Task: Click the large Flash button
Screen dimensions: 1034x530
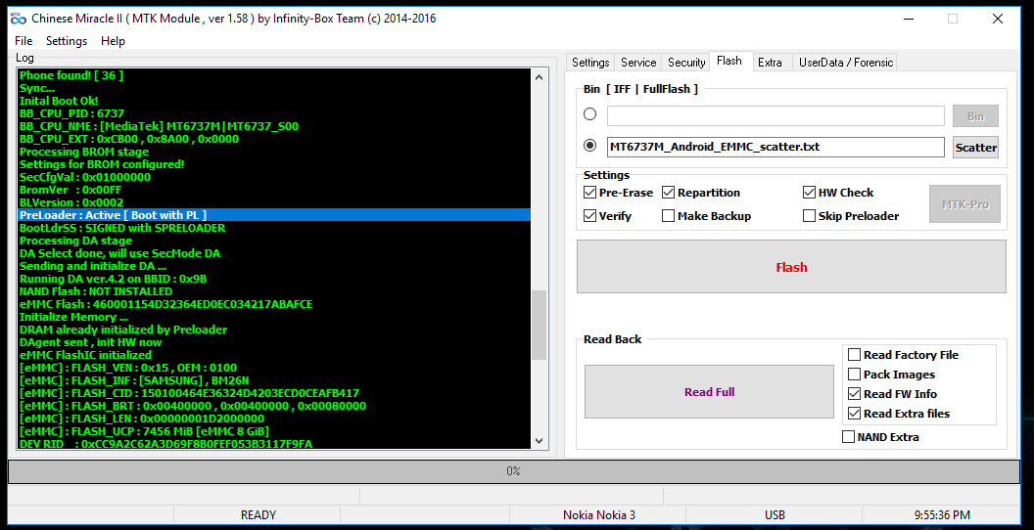Action: [x=791, y=267]
